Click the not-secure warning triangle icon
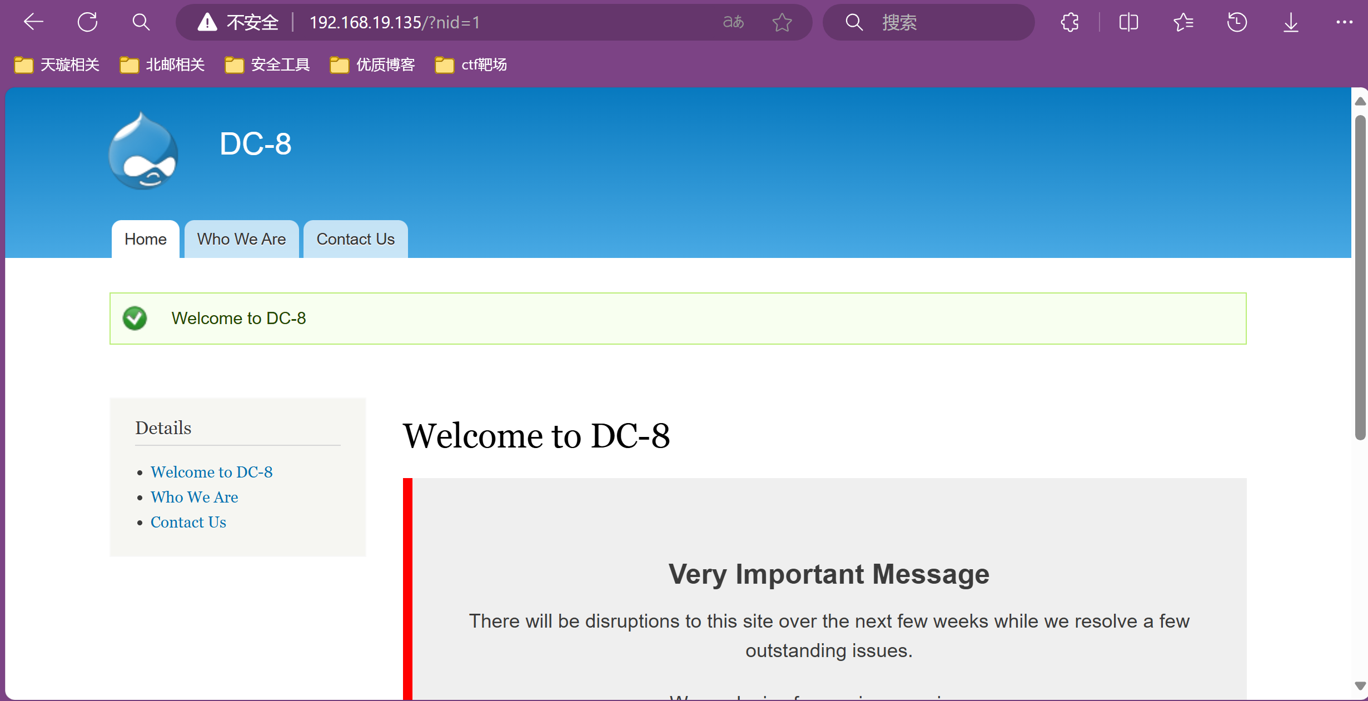 pyautogui.click(x=207, y=22)
